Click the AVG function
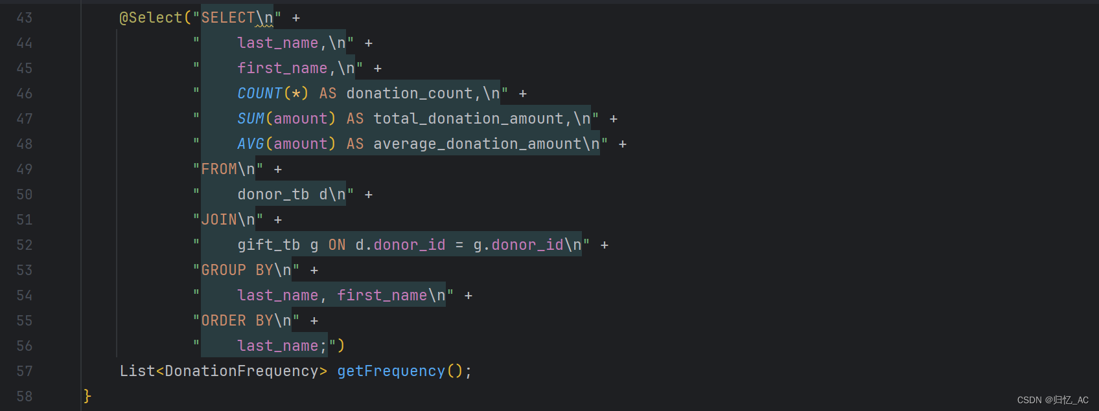Screen dimensions: 1099x411 click(x=251, y=144)
